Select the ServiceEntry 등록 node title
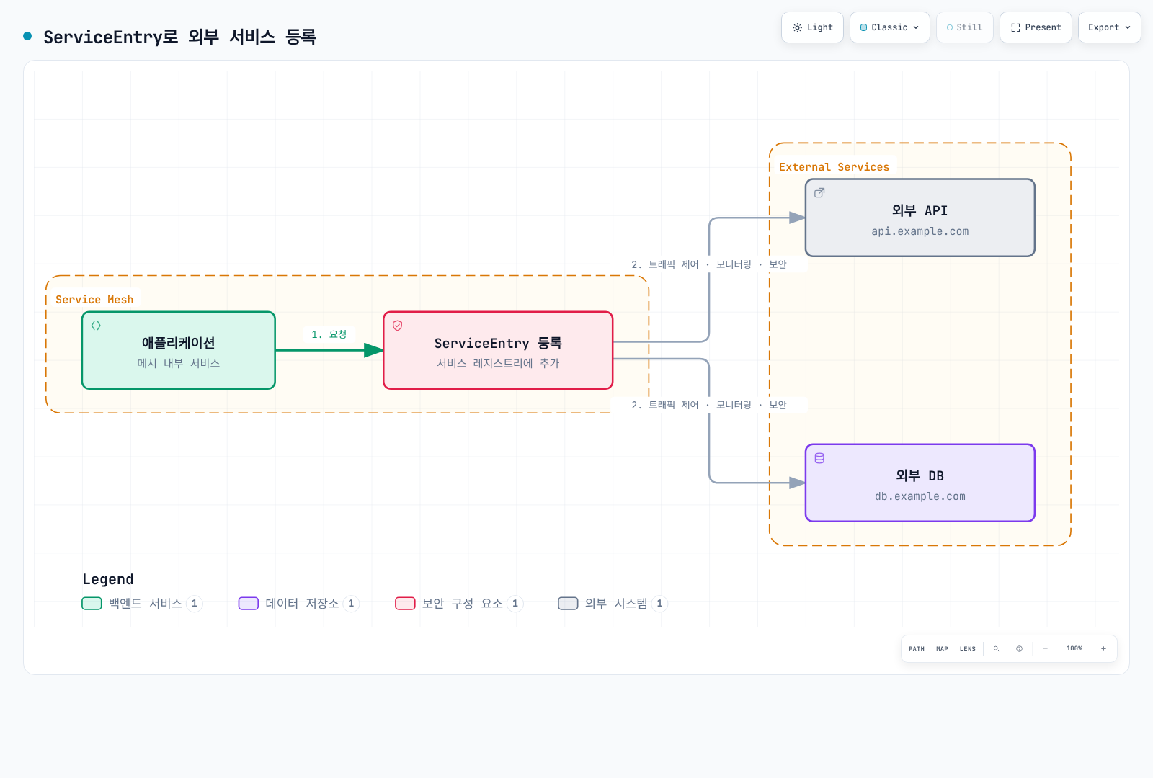This screenshot has height=778, width=1153. coord(498,343)
